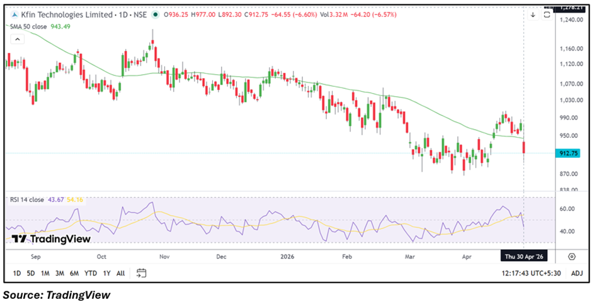Switch to the 3M range
592x302 pixels.
pos(60,273)
